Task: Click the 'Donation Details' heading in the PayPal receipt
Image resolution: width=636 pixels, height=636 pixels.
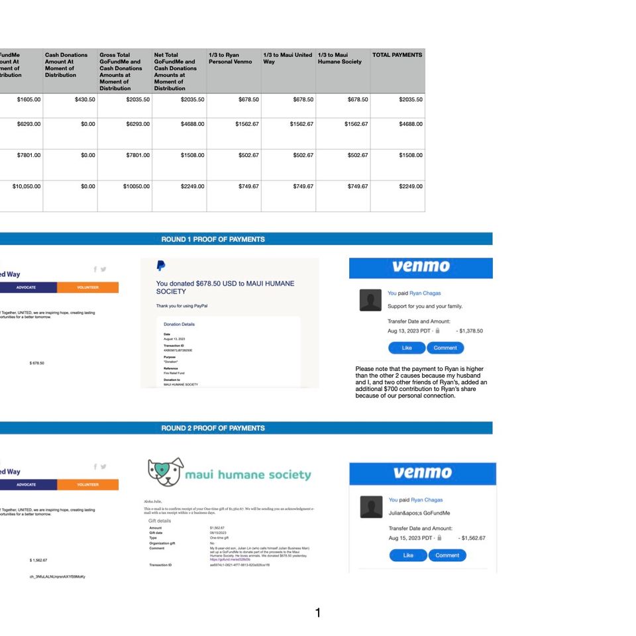Action: [179, 324]
